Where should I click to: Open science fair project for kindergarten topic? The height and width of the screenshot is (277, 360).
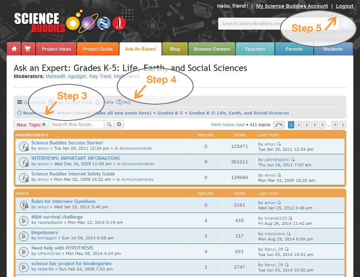click(72, 264)
